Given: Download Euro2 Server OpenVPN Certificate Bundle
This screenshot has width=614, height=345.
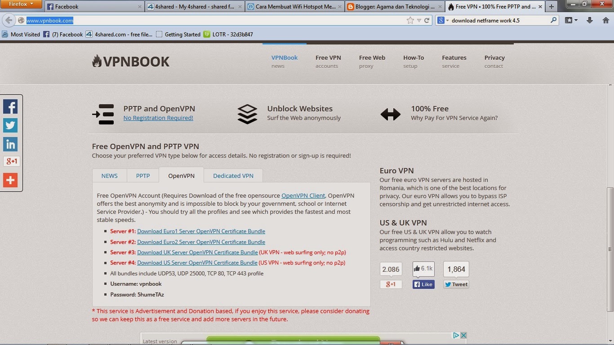Looking at the screenshot, I should (201, 242).
